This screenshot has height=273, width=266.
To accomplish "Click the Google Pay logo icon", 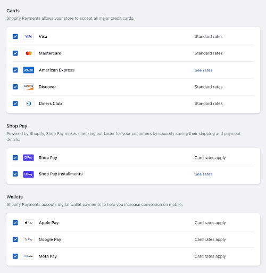I will point(28,239).
